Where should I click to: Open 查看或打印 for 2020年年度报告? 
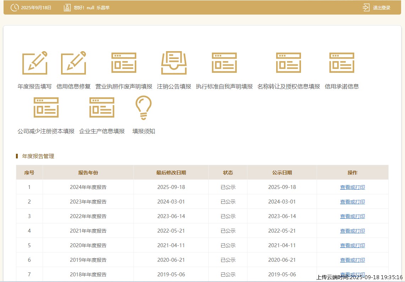[352, 245]
